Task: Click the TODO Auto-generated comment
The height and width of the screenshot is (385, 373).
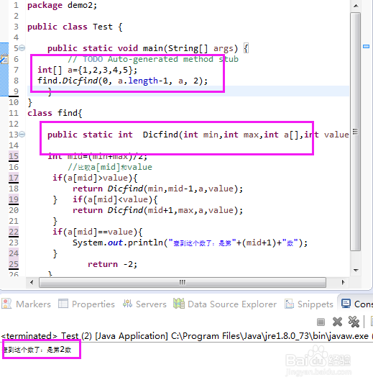Action: pyautogui.click(x=153, y=60)
